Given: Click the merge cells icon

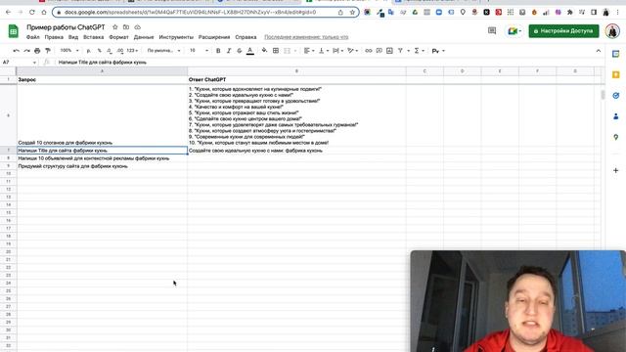Looking at the screenshot, I should click(x=287, y=51).
